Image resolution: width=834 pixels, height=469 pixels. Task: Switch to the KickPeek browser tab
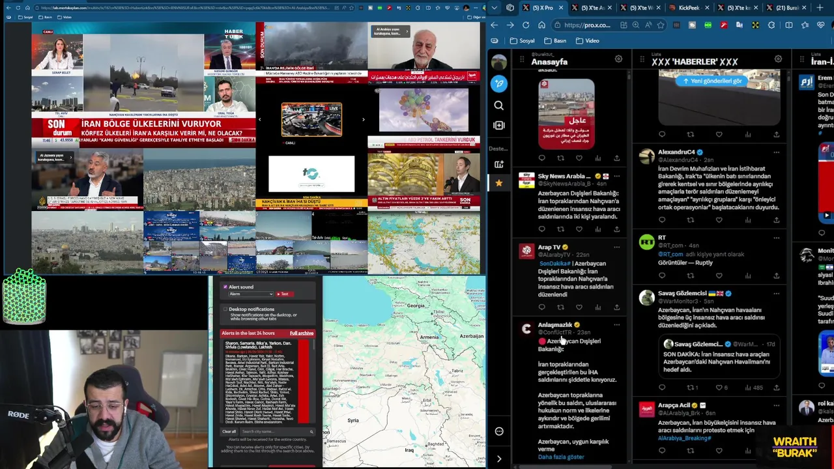coord(689,8)
